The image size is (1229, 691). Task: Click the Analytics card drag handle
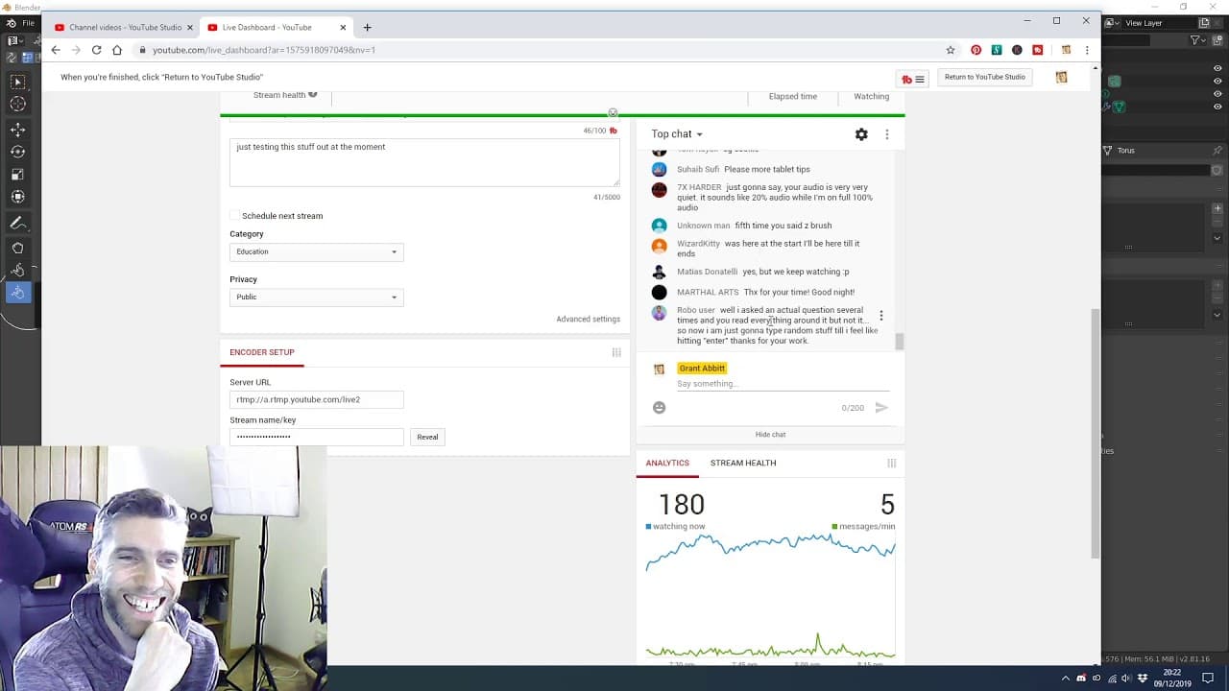(x=891, y=463)
